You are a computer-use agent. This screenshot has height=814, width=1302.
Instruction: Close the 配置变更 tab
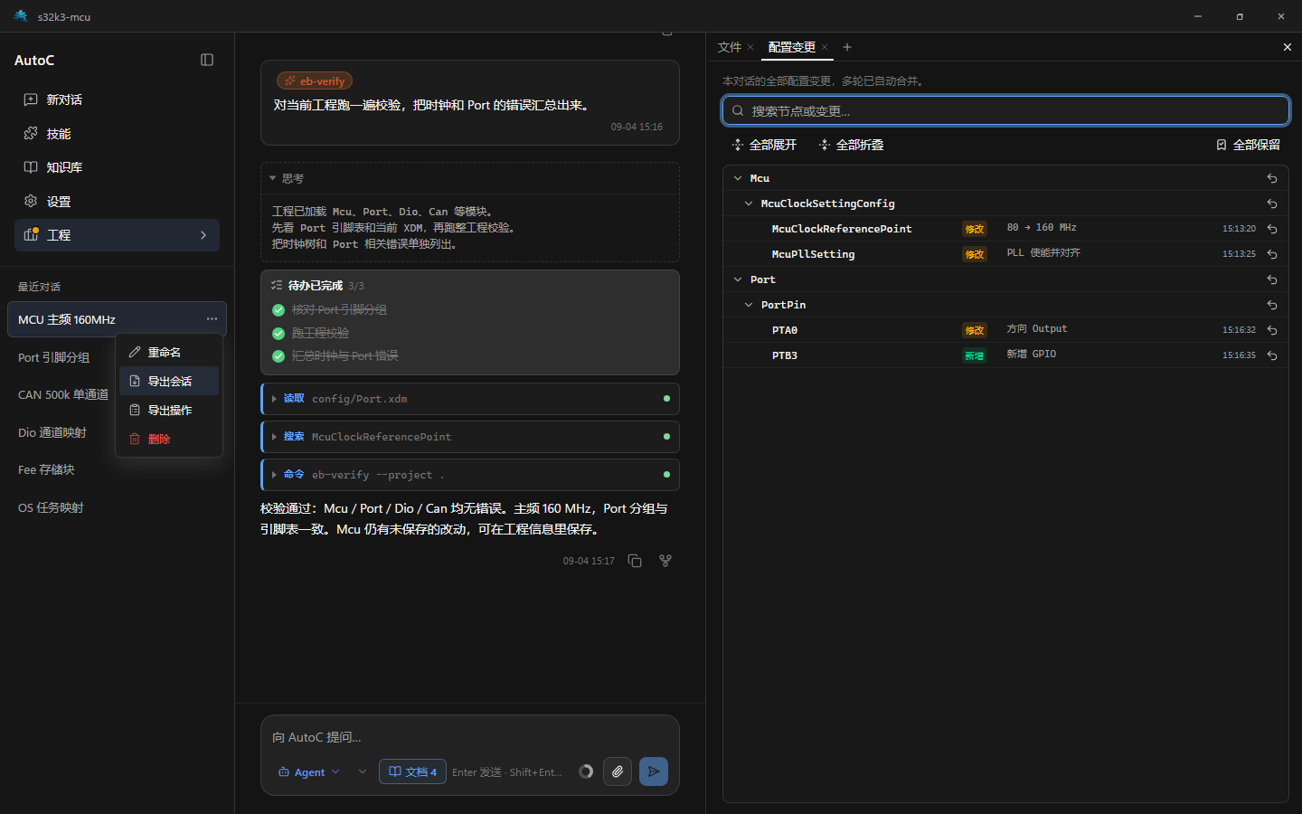[825, 47]
